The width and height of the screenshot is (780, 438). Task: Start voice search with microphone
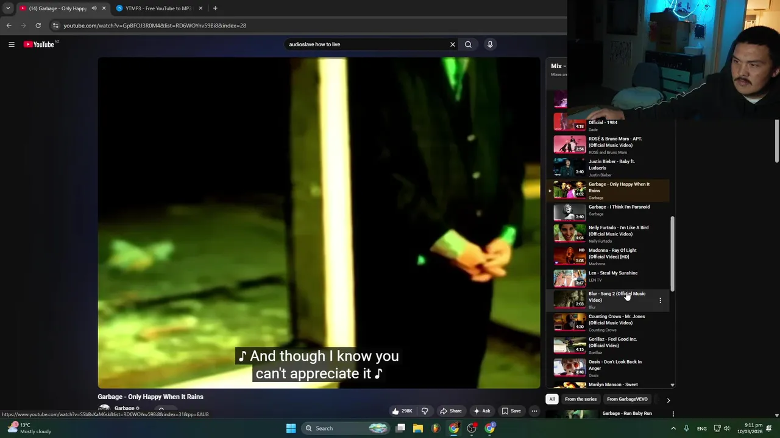pyautogui.click(x=490, y=44)
